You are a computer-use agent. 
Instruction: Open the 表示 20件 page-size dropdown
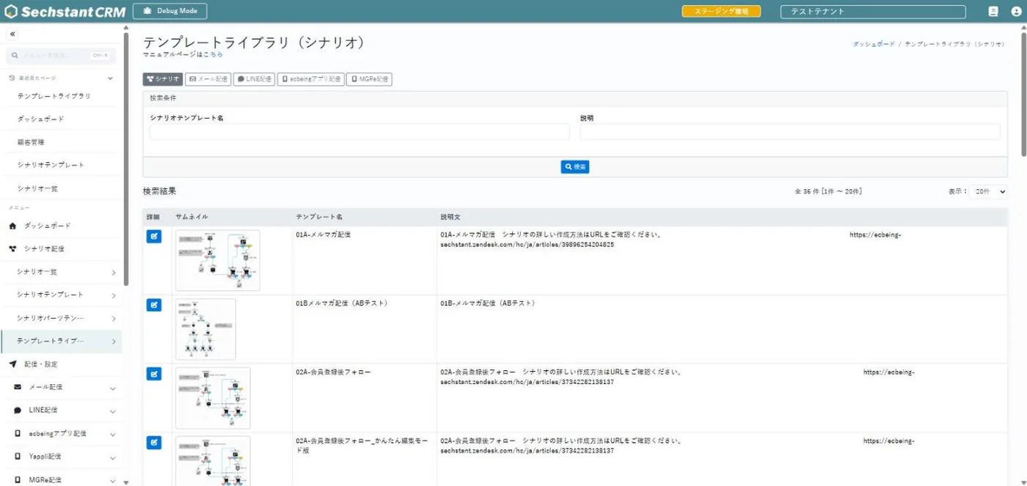[988, 191]
